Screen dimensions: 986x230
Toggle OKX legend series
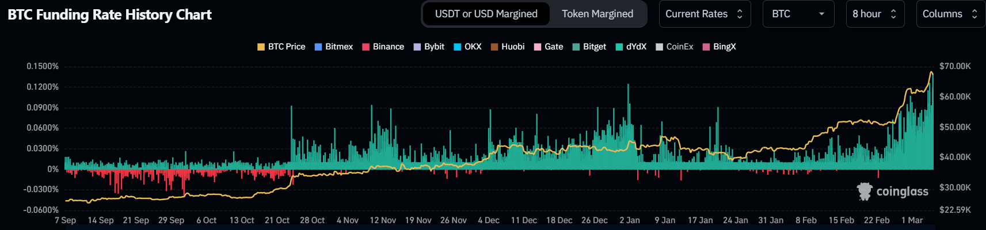pyautogui.click(x=467, y=47)
